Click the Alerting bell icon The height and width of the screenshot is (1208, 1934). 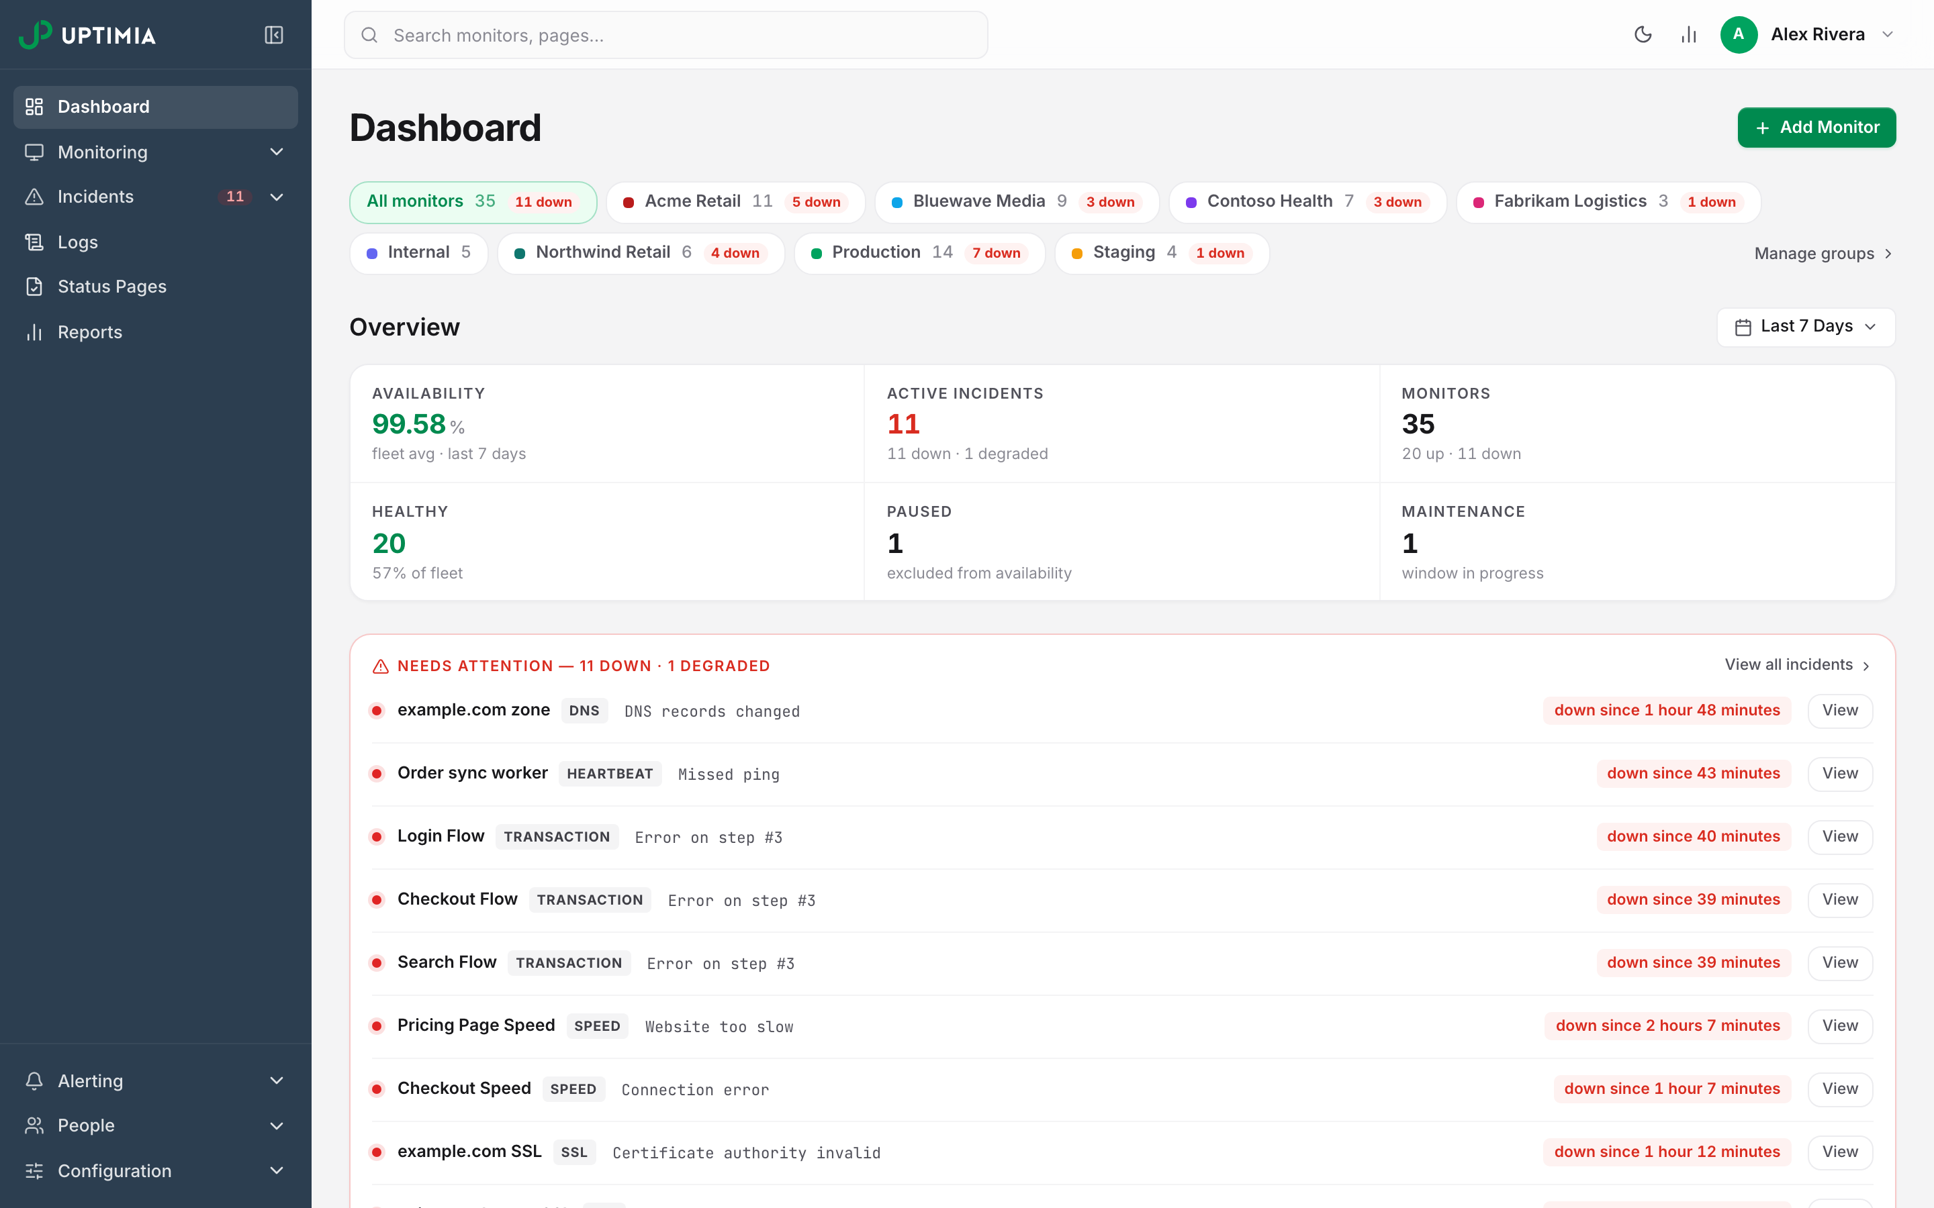pyautogui.click(x=34, y=1081)
